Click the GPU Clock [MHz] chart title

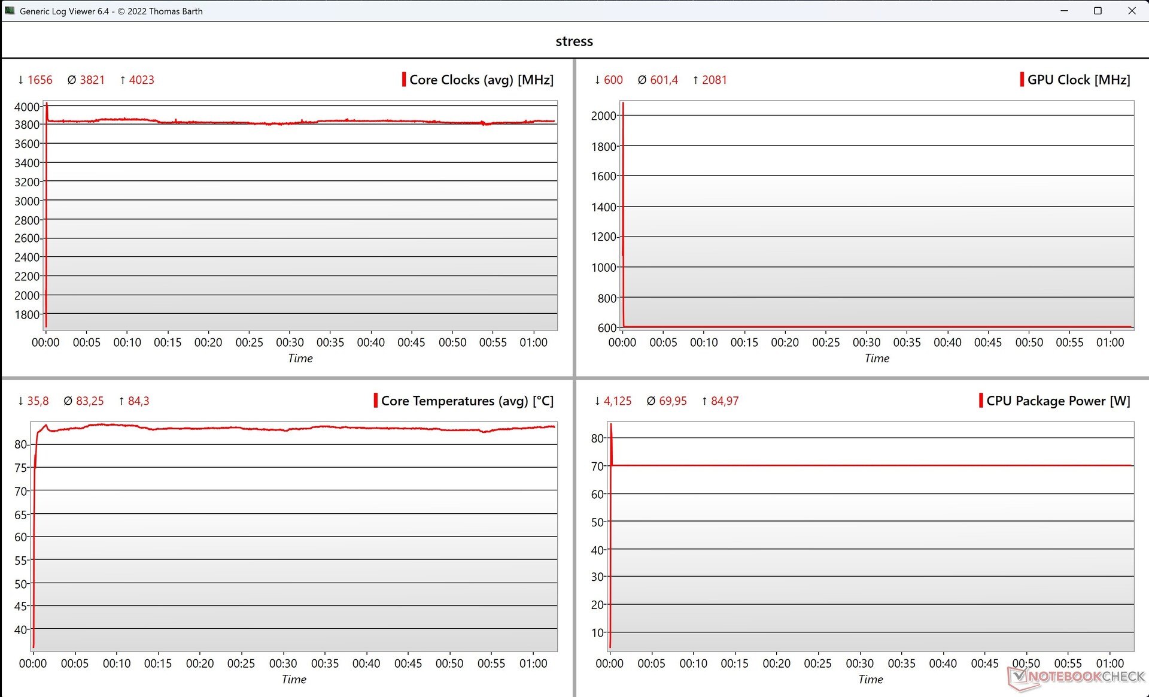tap(1078, 80)
